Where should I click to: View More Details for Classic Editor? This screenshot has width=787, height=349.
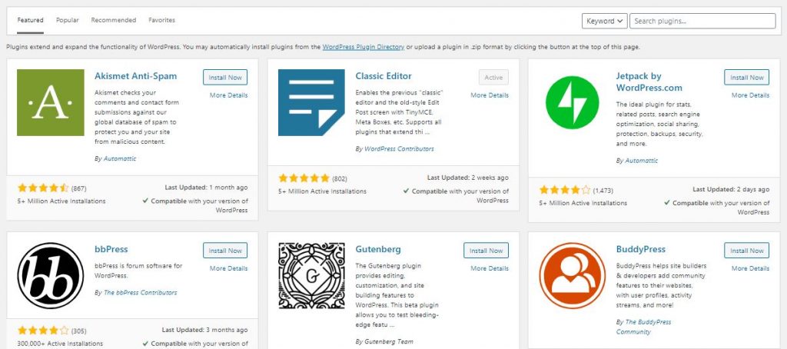pyautogui.click(x=490, y=95)
